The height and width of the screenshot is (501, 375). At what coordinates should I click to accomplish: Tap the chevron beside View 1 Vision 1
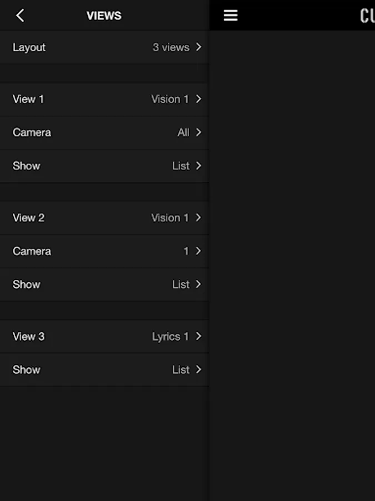[198, 99]
